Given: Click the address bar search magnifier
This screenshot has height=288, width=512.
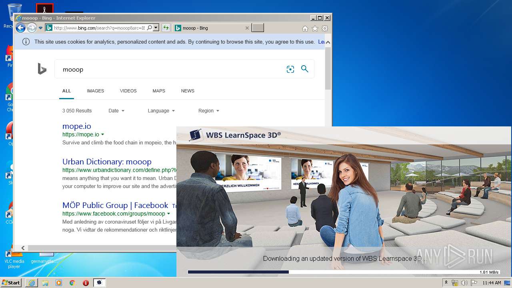Looking at the screenshot, I should tap(150, 28).
